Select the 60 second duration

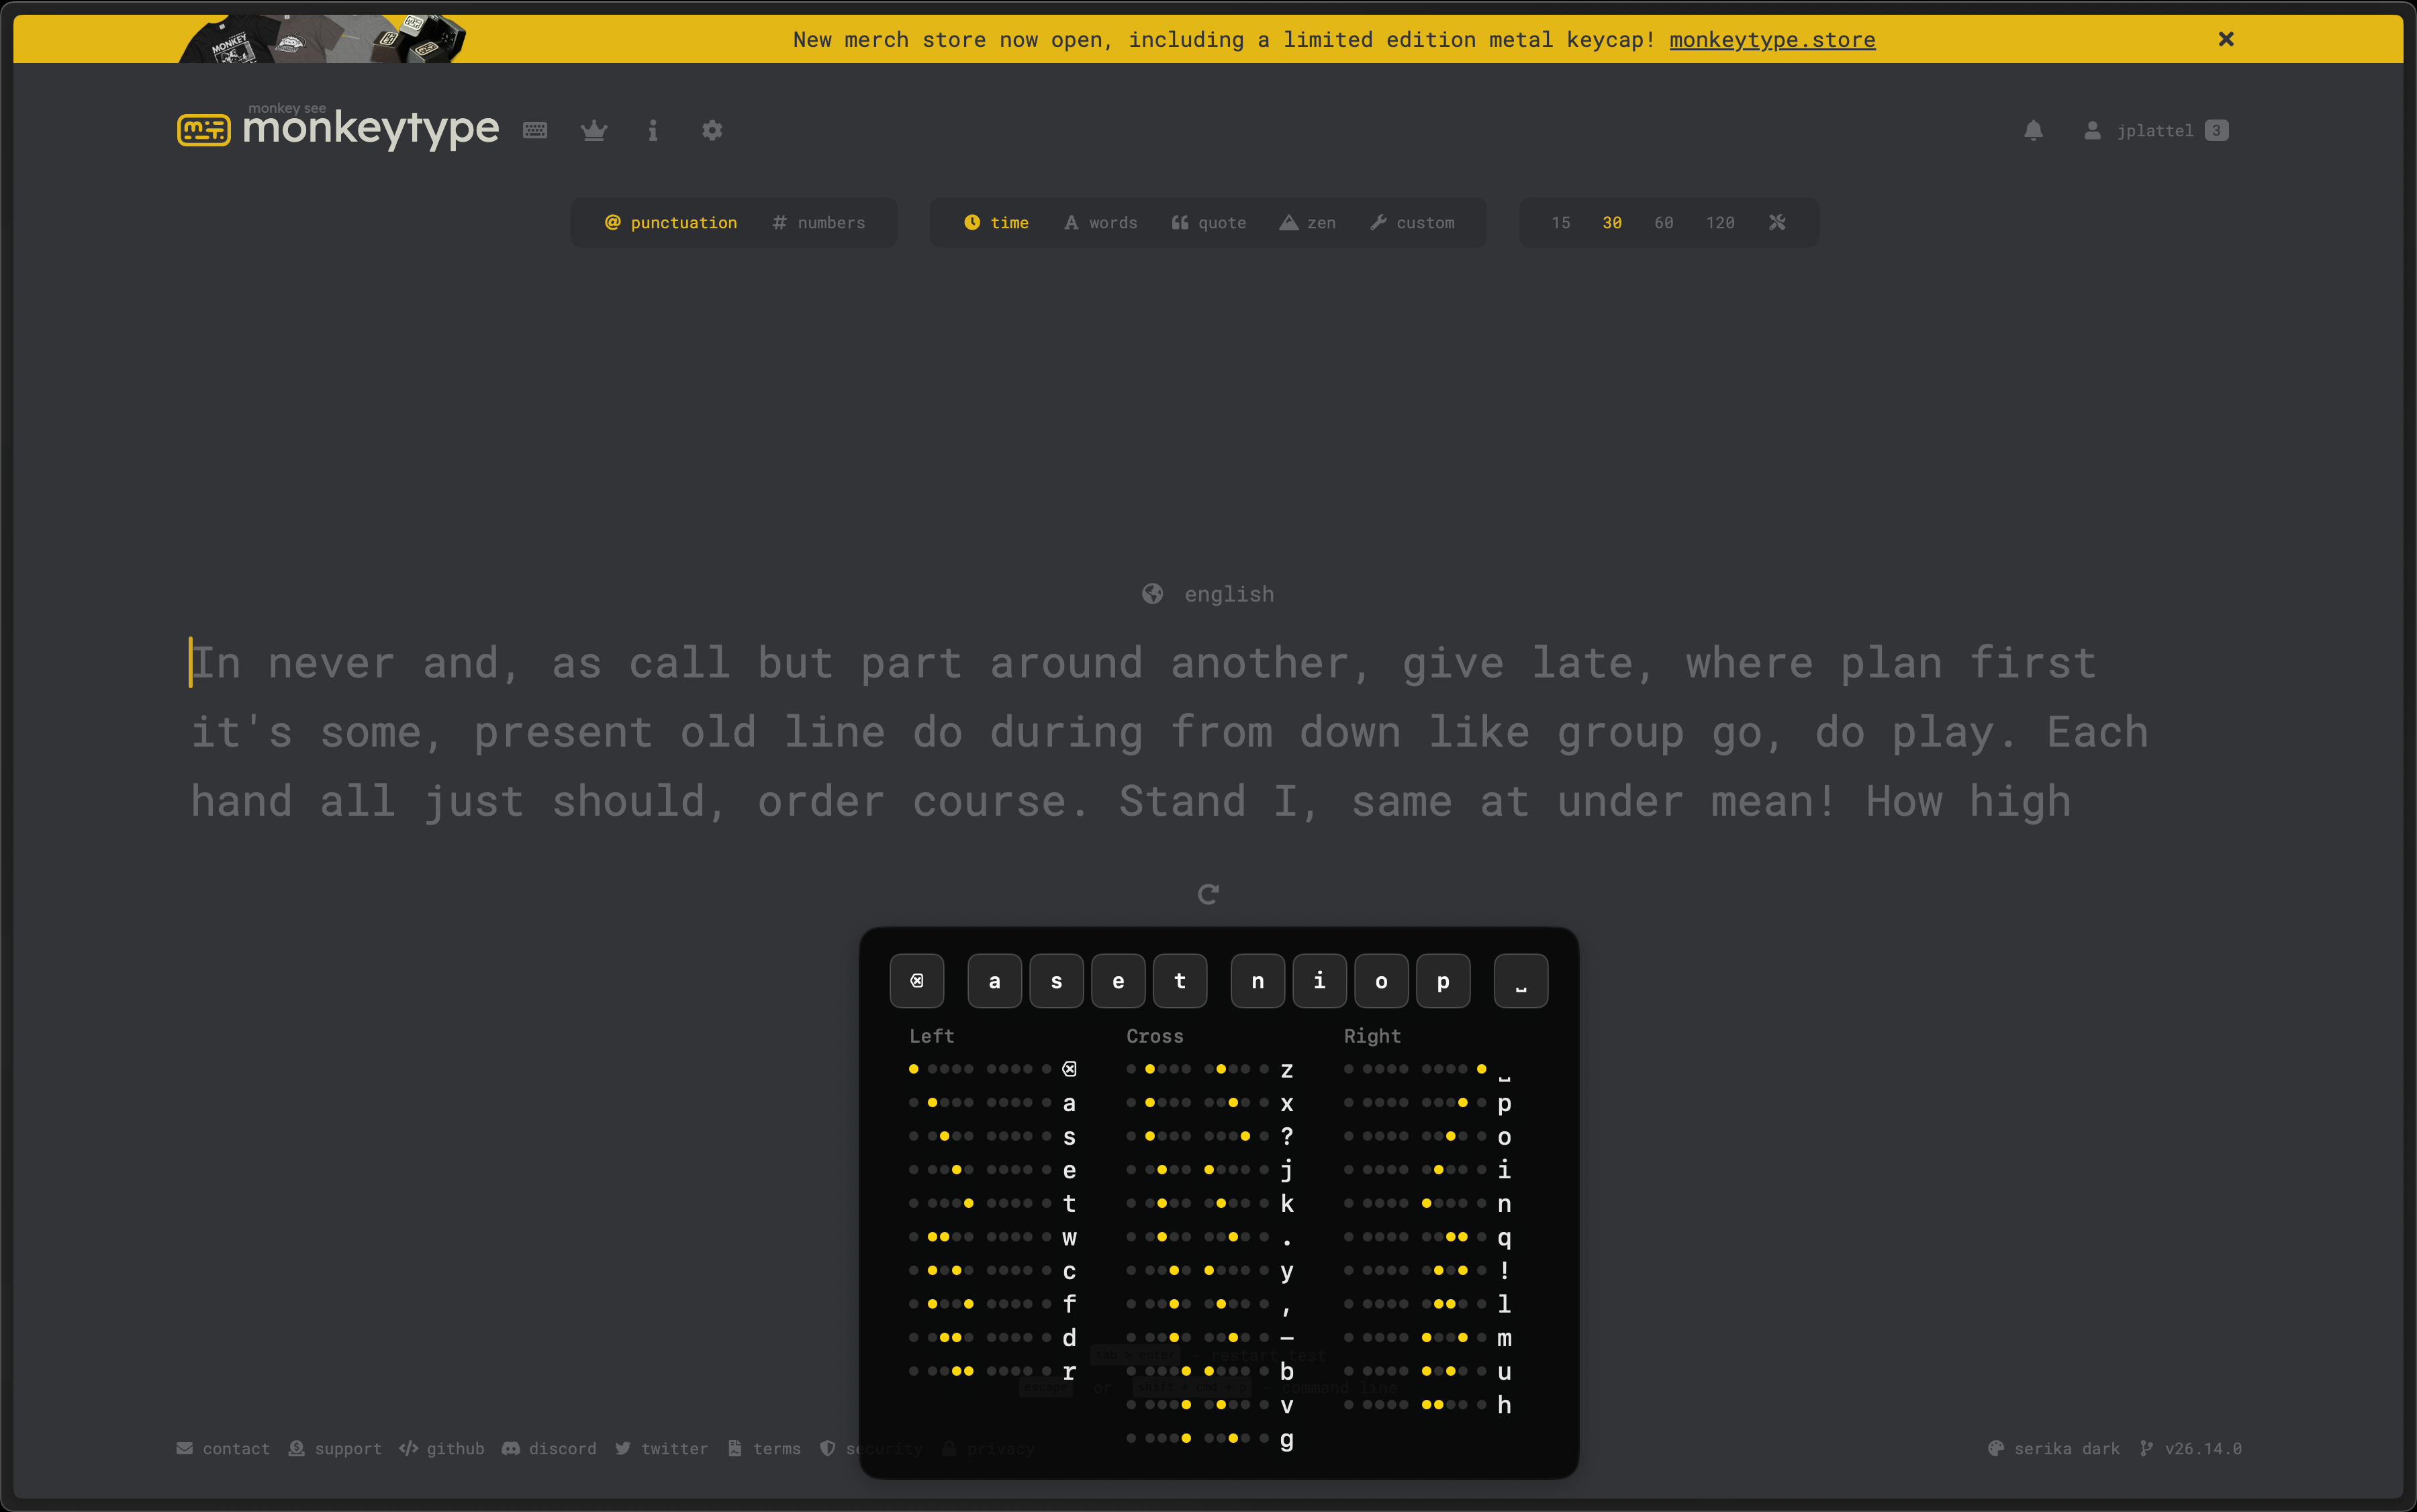click(1664, 222)
